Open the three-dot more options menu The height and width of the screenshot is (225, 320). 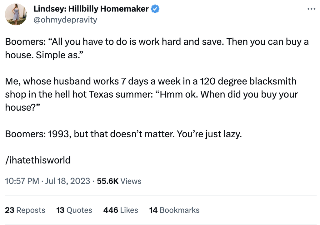coord(311,9)
